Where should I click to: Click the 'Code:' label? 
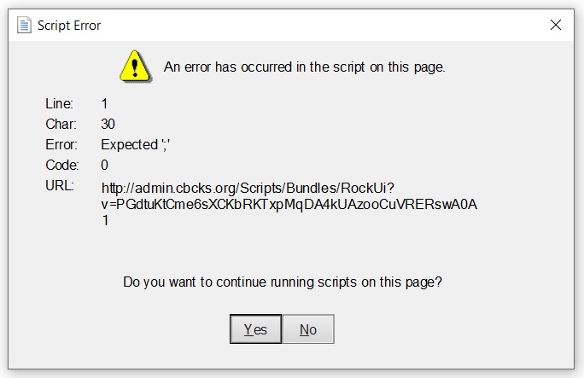[61, 165]
